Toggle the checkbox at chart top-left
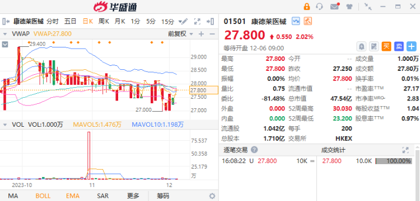This screenshot has width=420, height=201. (x=5, y=44)
